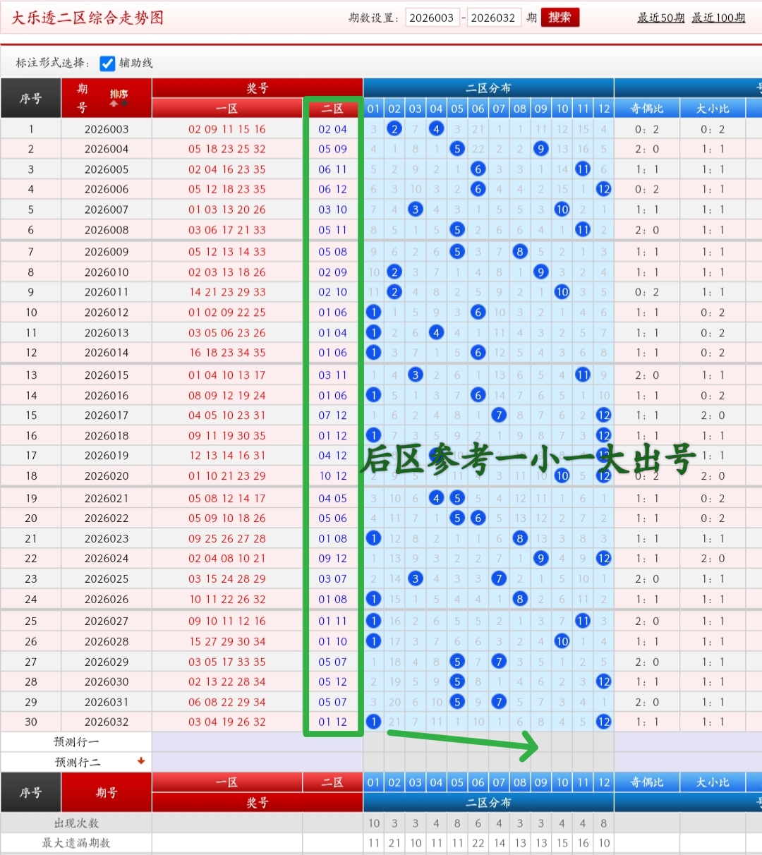
Task: Click blue ball 04 in the 2026003 row
Action: pyautogui.click(x=436, y=128)
